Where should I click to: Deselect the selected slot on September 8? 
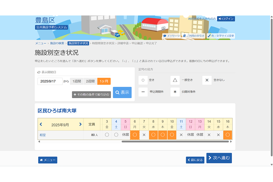(153, 135)
